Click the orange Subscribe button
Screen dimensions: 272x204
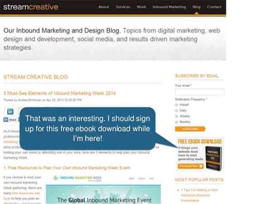point(190,129)
